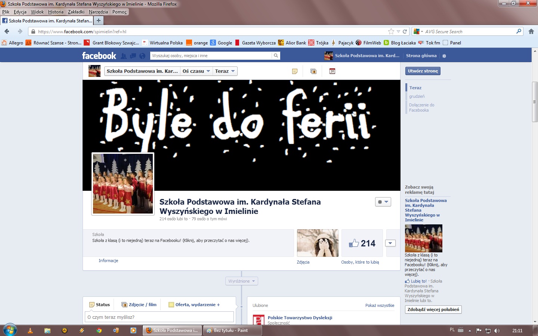
Task: Open the Zakładki menu
Action: pyautogui.click(x=76, y=12)
